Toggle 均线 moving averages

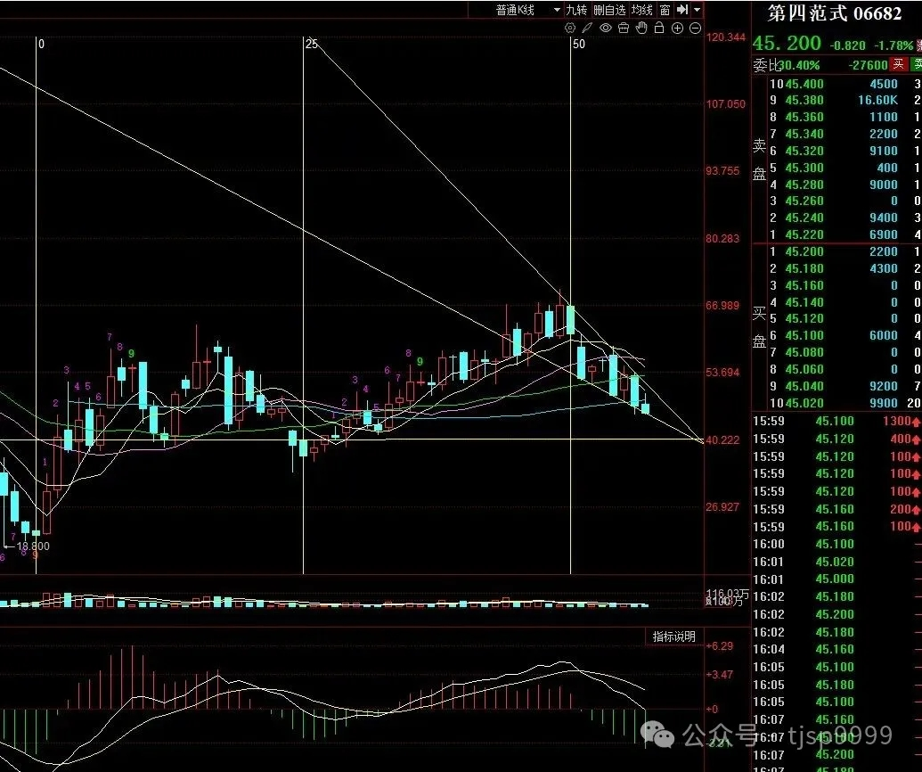click(642, 10)
